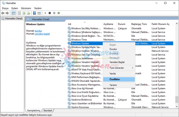Screen dimensions: 179x117
Task: Click the gear icon of Windows Update
Action: pyautogui.click(x=69, y=43)
